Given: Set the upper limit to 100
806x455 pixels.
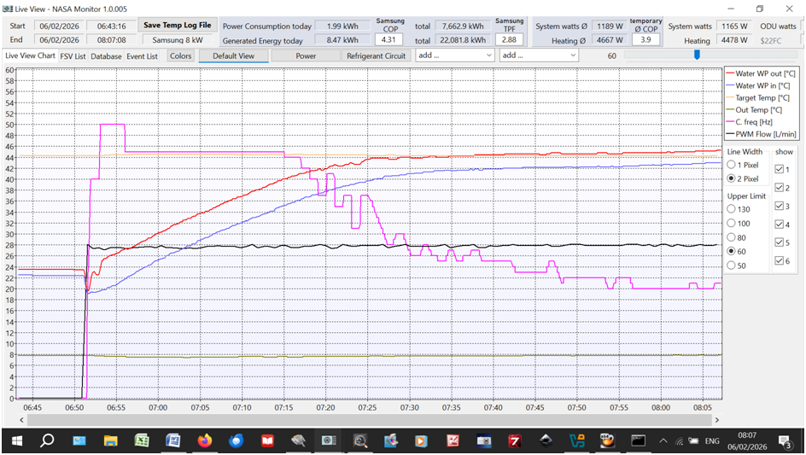Looking at the screenshot, I should (732, 223).
